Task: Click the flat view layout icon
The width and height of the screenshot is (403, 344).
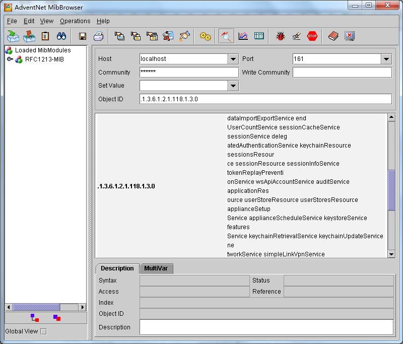Action: tap(57, 318)
